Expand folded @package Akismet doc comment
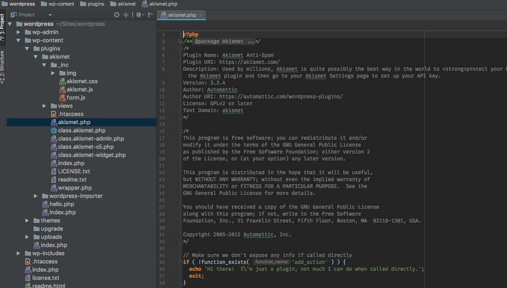507x288 pixels. coord(180,41)
